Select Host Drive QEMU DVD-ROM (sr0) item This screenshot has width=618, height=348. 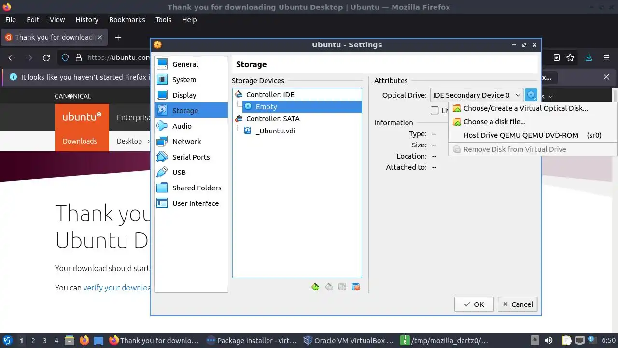[x=533, y=135]
